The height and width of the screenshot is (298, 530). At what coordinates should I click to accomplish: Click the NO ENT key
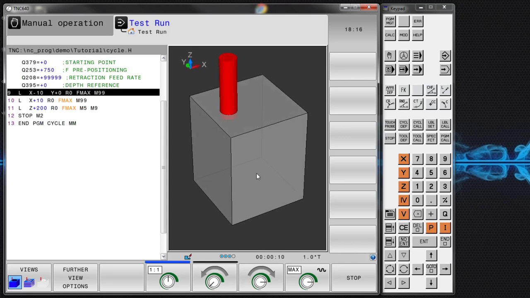[x=404, y=241]
